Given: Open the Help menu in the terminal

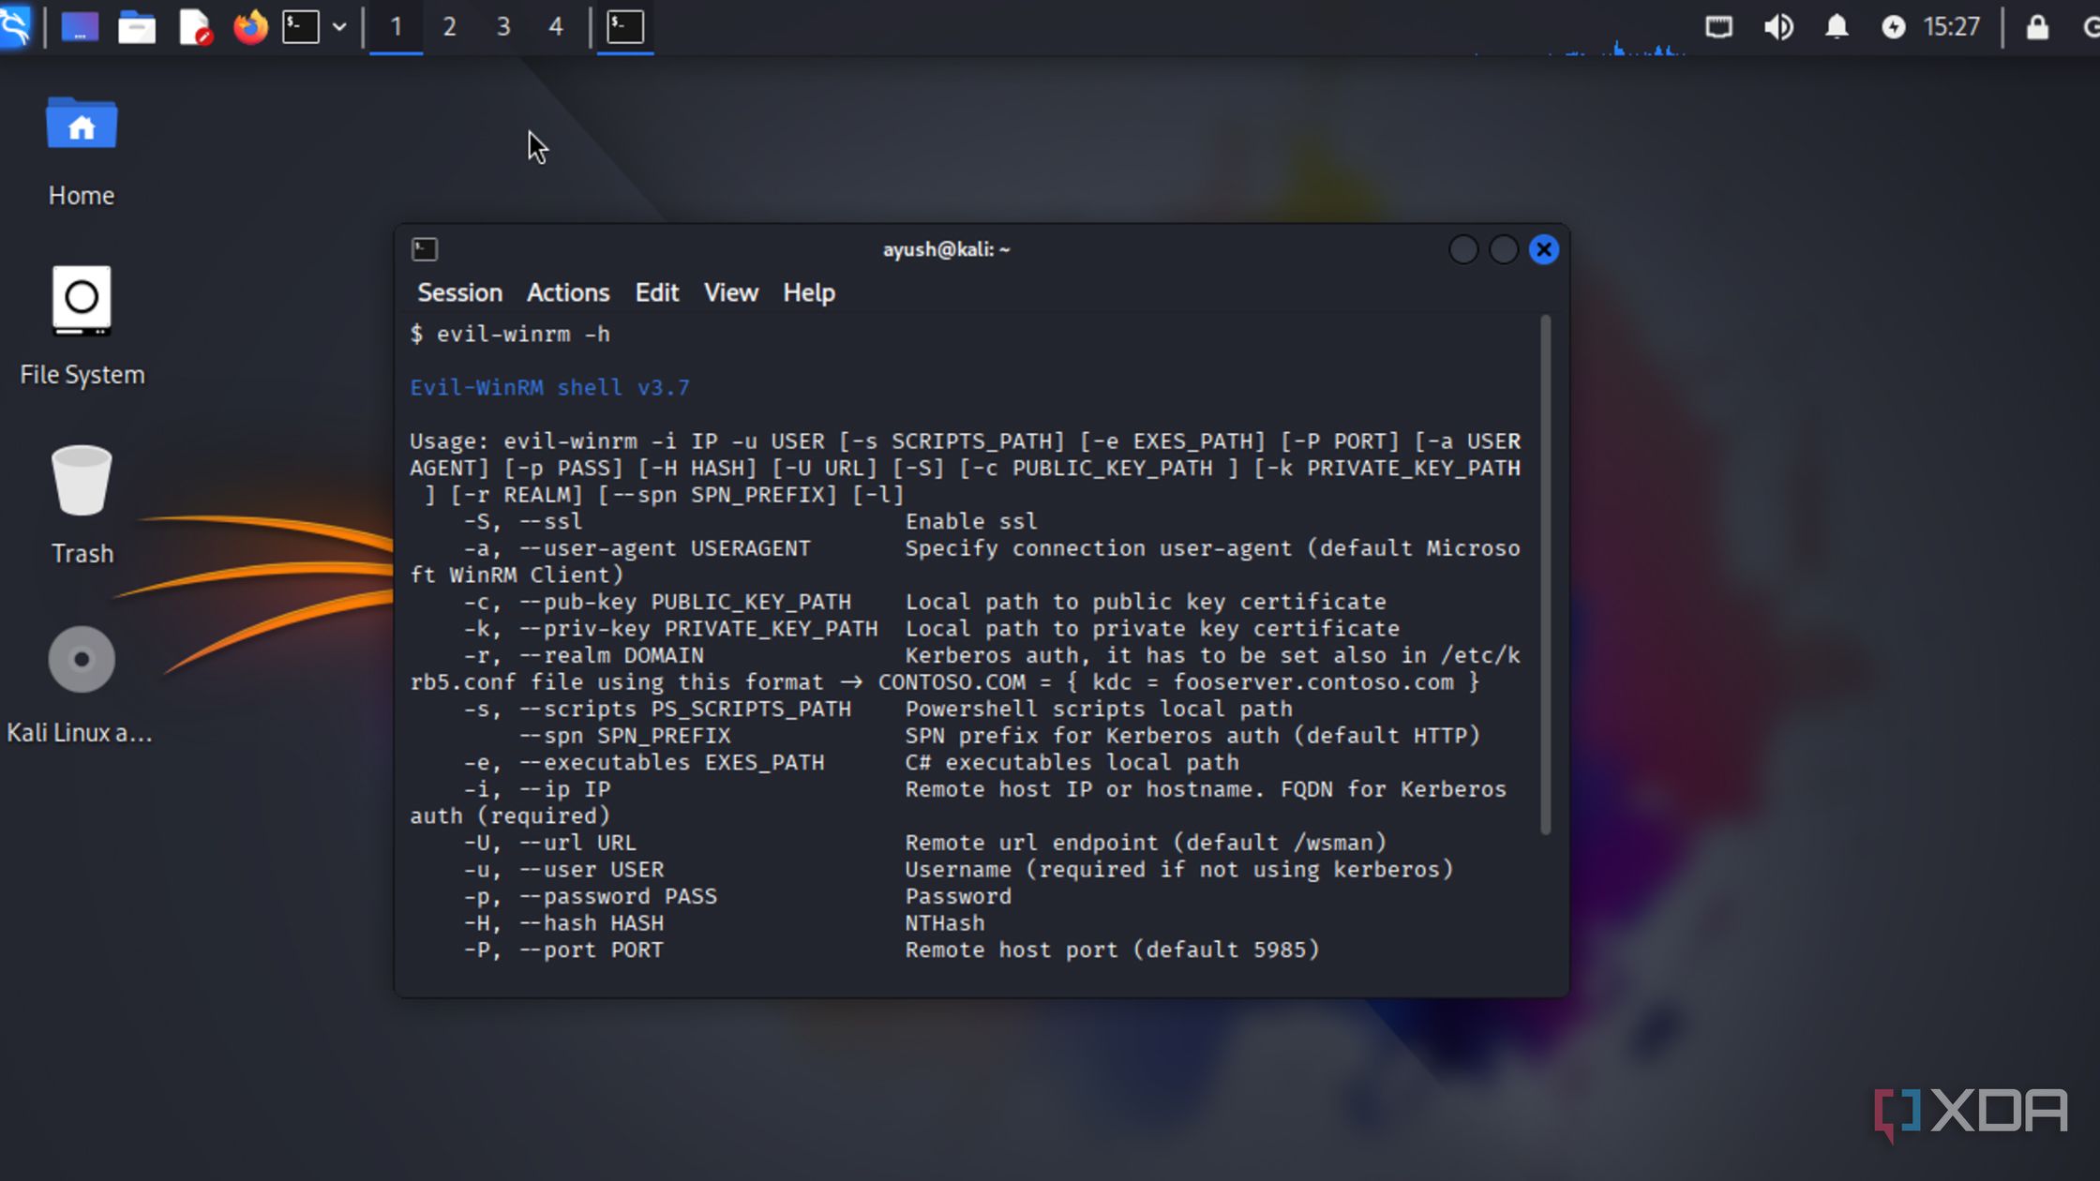Looking at the screenshot, I should [808, 292].
